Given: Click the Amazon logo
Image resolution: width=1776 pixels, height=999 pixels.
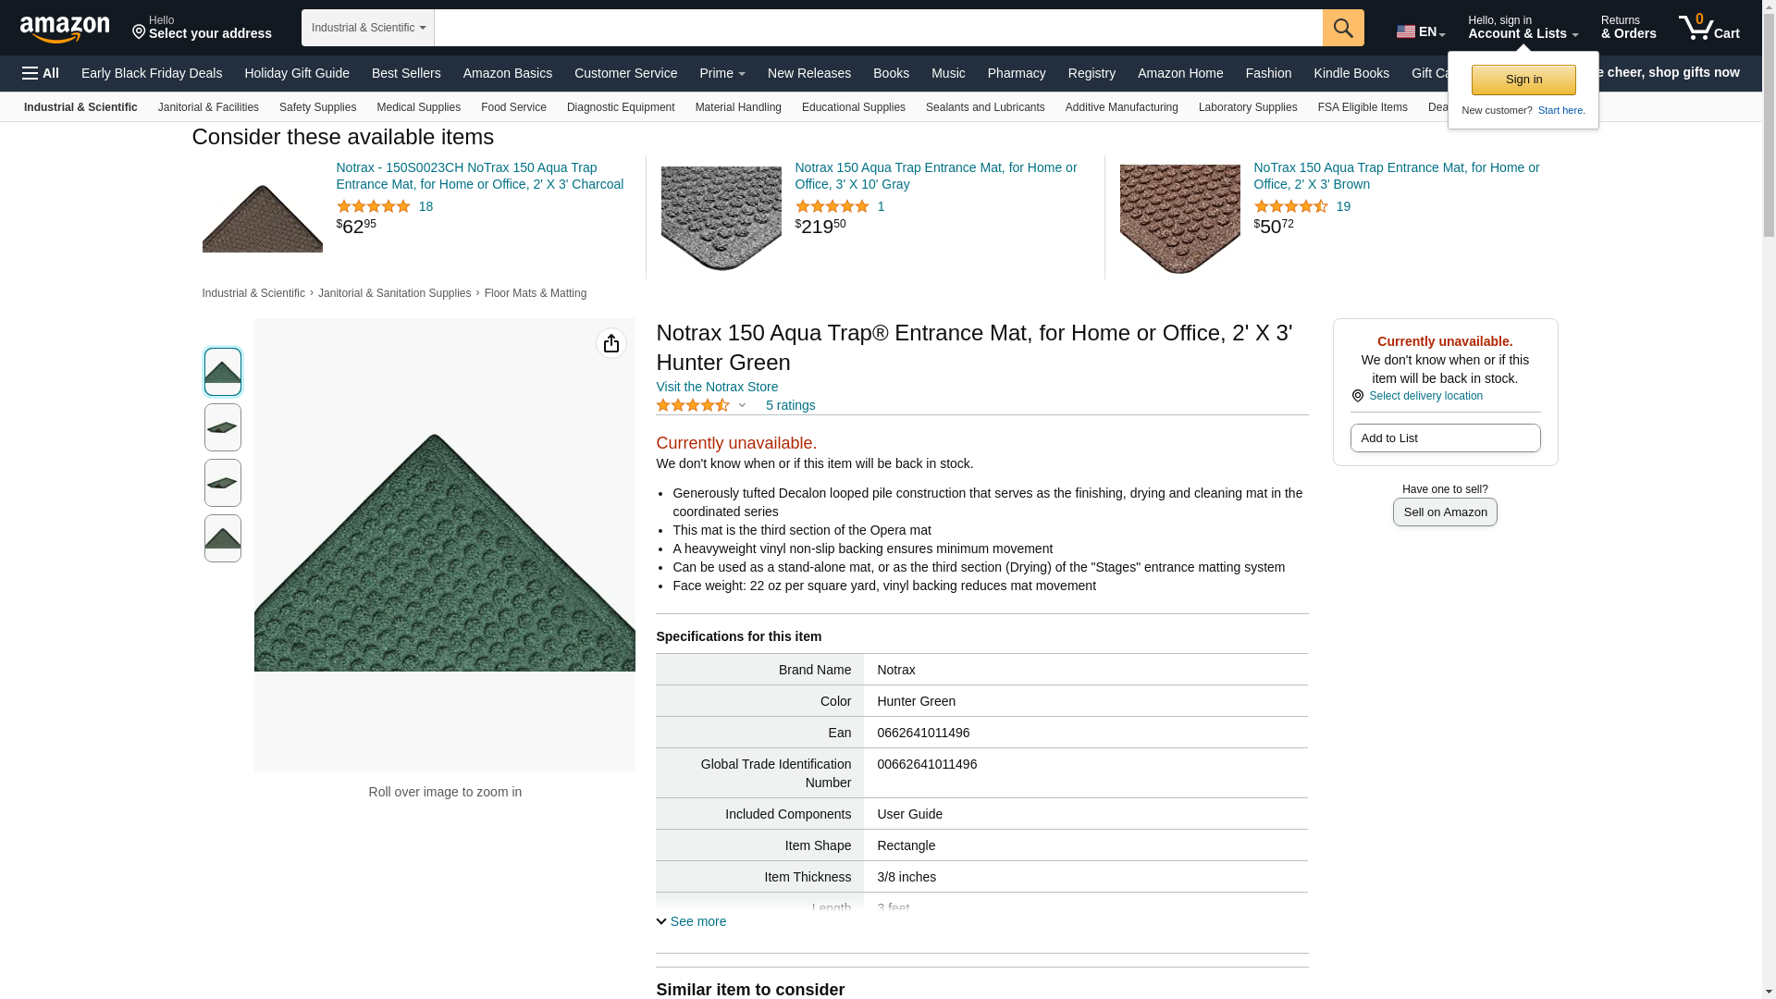Looking at the screenshot, I should (65, 29).
